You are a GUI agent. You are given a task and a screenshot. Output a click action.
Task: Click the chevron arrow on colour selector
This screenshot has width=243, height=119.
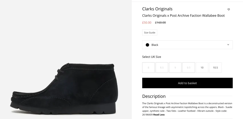[228, 45]
